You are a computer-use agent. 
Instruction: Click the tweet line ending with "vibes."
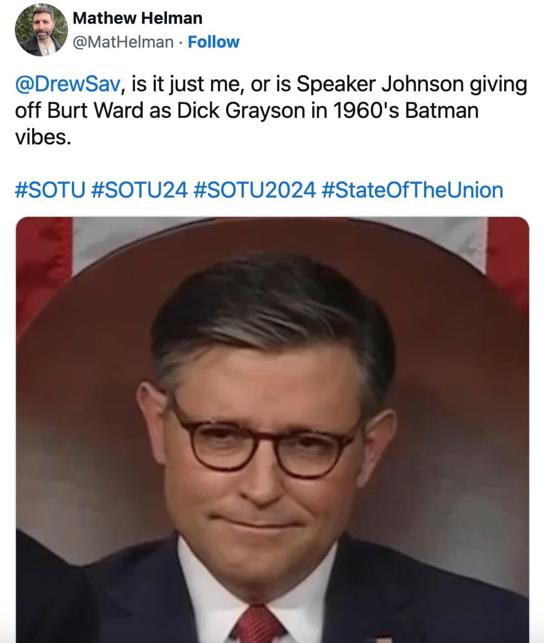43,137
